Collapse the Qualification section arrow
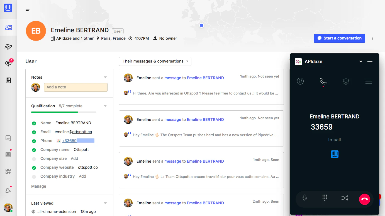 coord(105,106)
